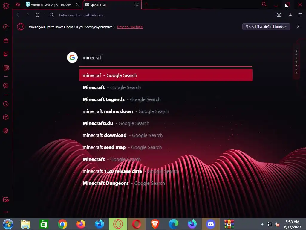The width and height of the screenshot is (306, 230).
Task: Choose 'Minecraft Dungeons' suggestion
Action: (x=166, y=183)
